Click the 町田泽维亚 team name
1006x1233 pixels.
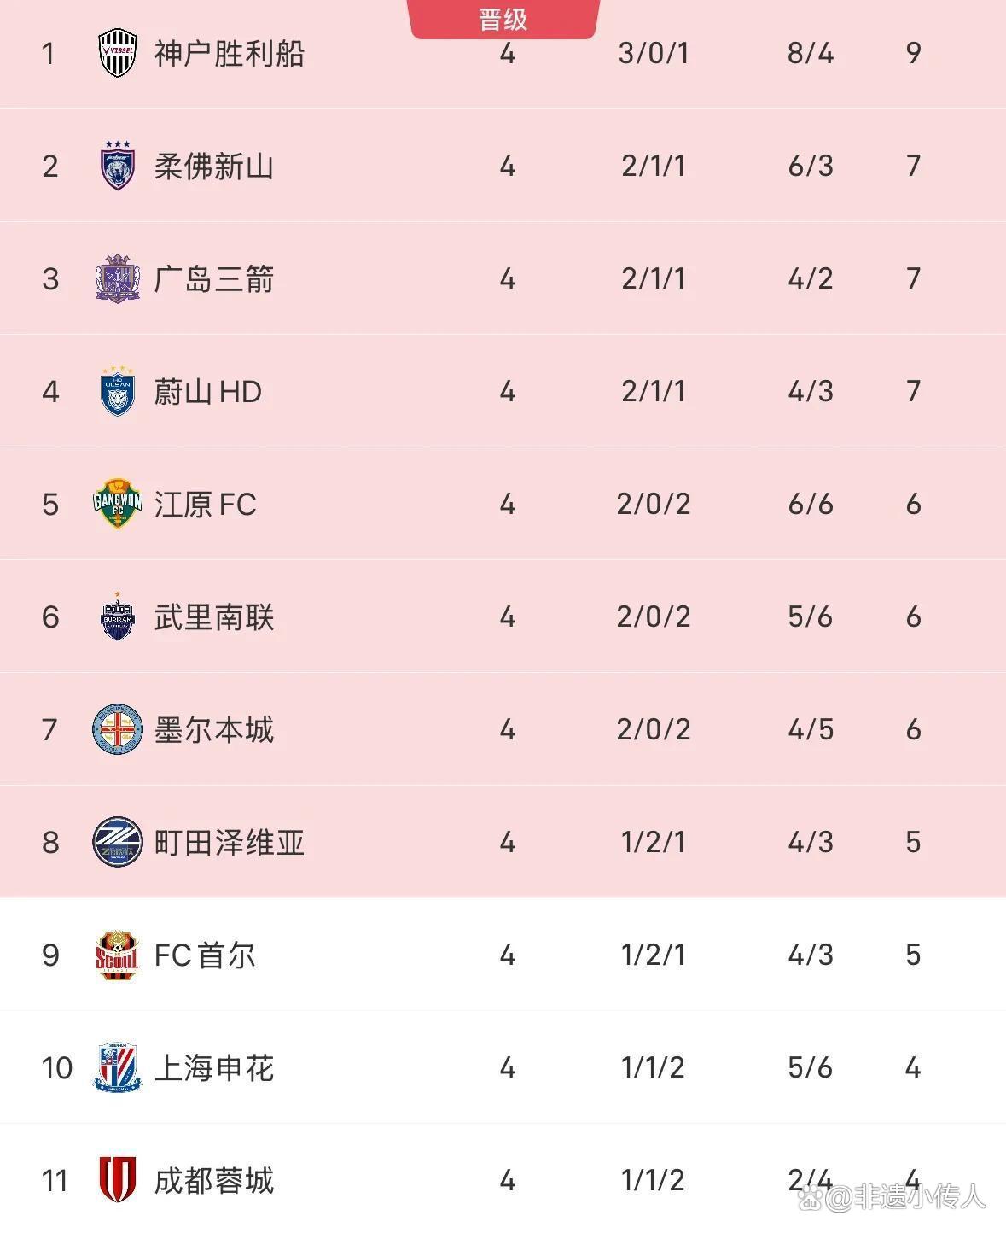click(x=229, y=842)
